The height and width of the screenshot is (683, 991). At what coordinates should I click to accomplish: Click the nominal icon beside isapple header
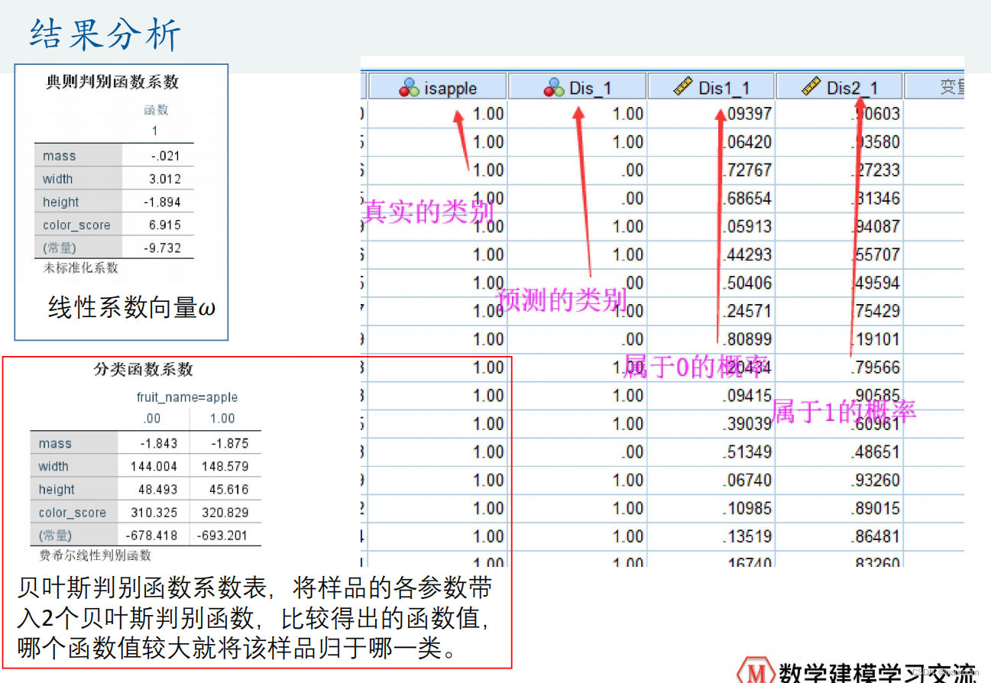(409, 88)
